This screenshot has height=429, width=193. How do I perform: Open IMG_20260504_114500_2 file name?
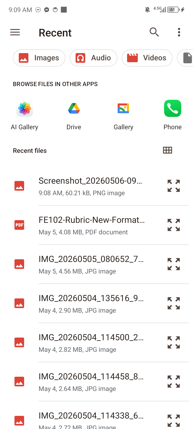(91, 337)
